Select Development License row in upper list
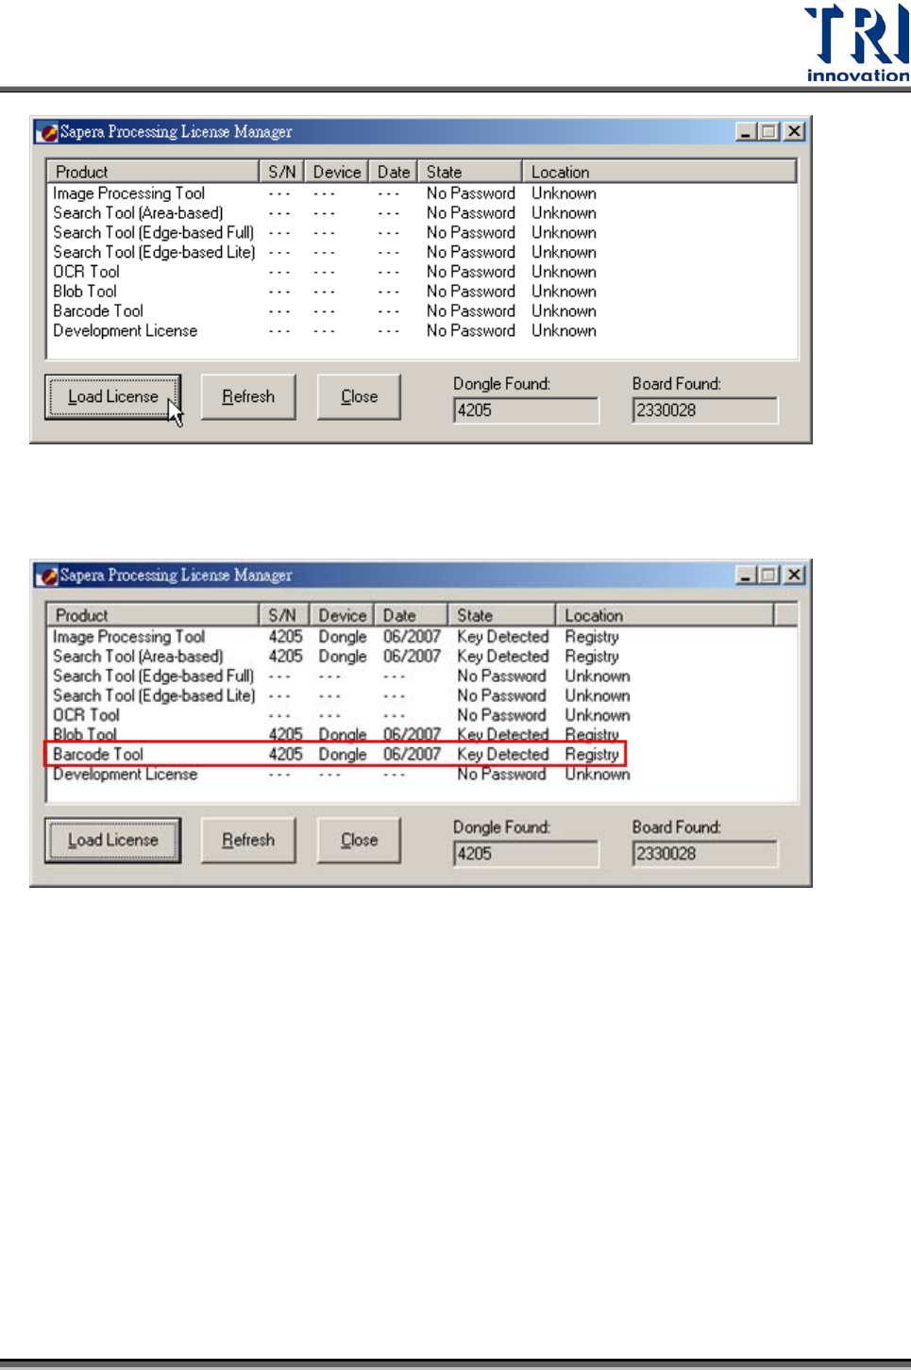The width and height of the screenshot is (911, 1370). pos(422,331)
